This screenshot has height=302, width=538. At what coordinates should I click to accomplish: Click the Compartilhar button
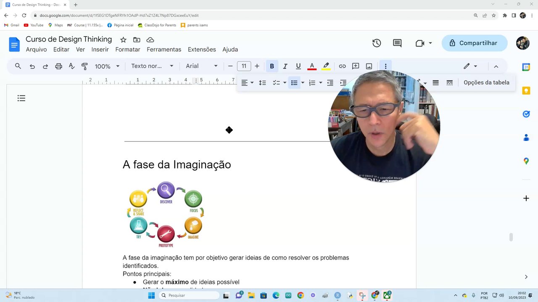(x=475, y=43)
